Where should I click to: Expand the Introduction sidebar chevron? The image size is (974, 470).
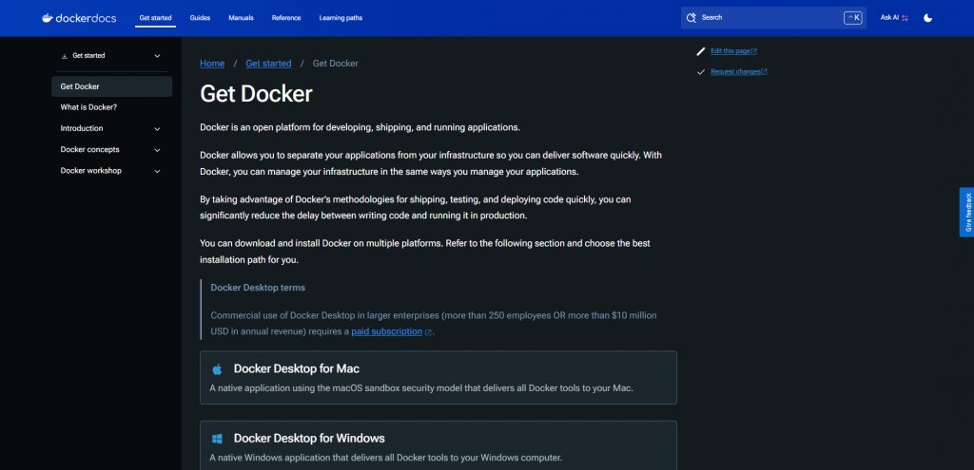(x=157, y=129)
